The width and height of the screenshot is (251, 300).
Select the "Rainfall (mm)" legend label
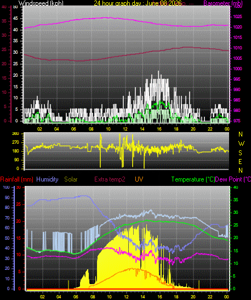tap(16, 179)
